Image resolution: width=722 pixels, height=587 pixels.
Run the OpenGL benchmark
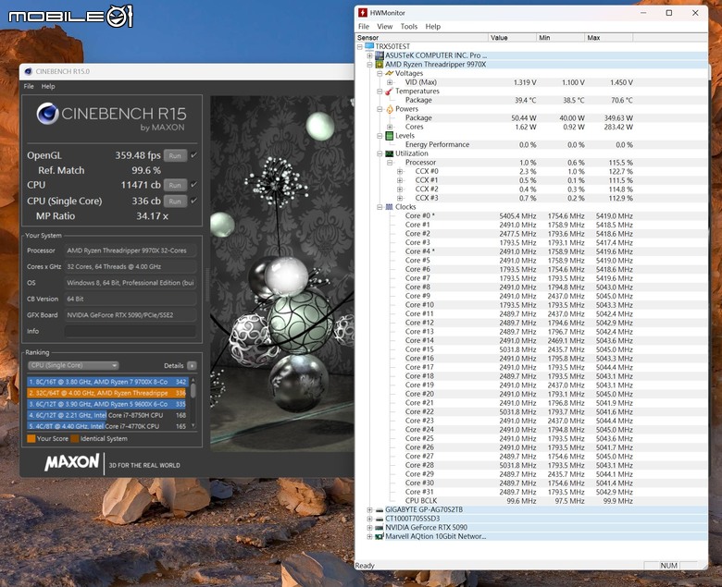(175, 156)
